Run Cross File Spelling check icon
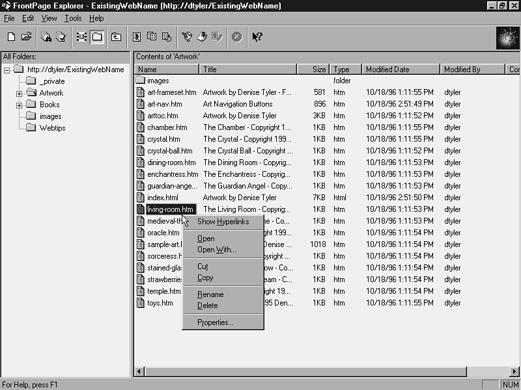Viewport: 521px width, 390px height. point(61,37)
